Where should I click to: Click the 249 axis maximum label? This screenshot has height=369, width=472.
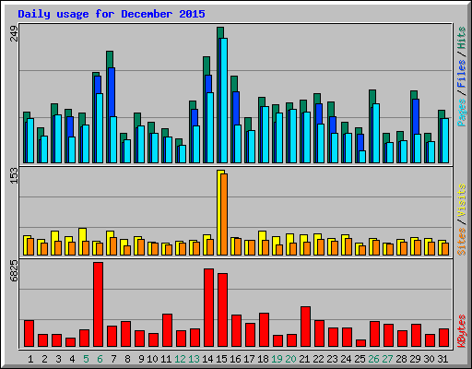click(15, 34)
